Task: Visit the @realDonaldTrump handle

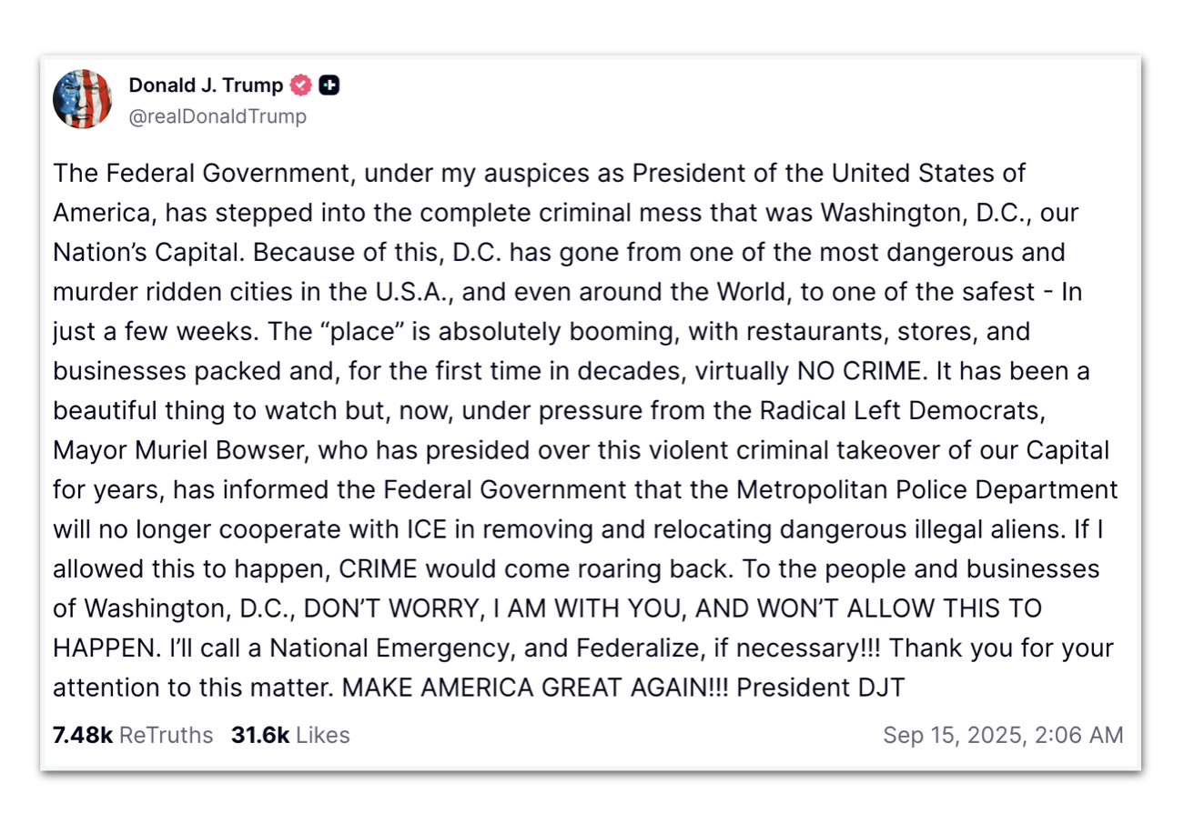Action: pos(218,116)
